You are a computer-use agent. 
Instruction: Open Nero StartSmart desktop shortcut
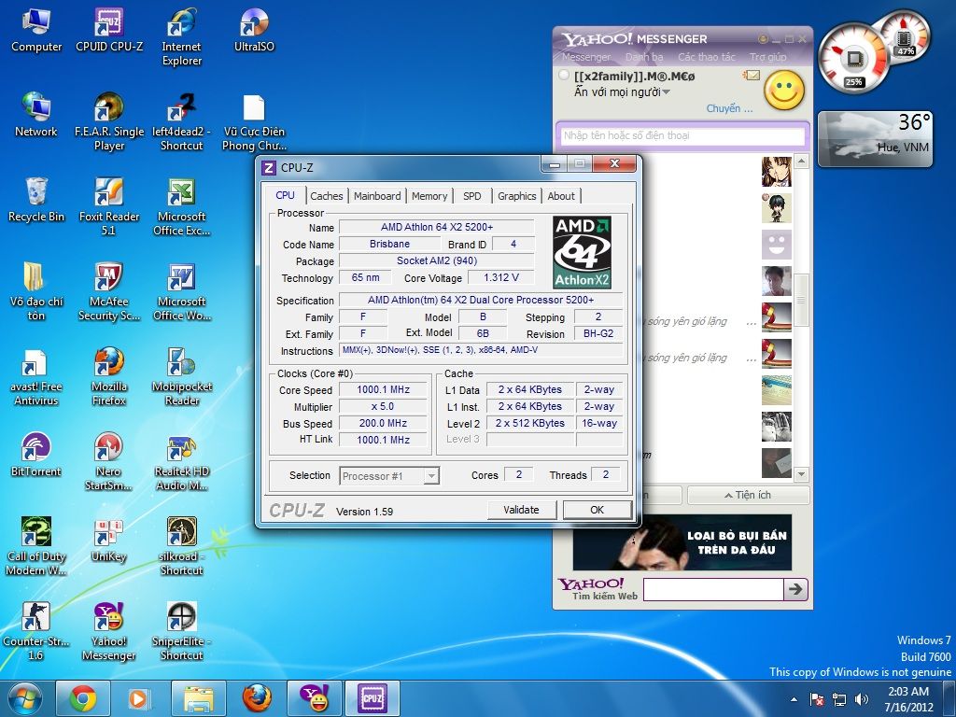coord(109,461)
